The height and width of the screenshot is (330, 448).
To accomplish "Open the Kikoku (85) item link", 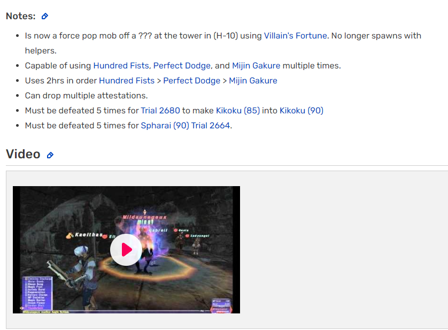I will pos(238,110).
